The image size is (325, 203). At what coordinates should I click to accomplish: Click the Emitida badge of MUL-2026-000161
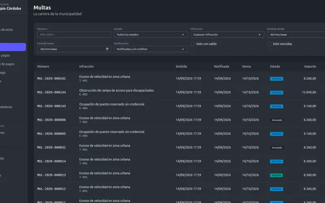(277, 79)
